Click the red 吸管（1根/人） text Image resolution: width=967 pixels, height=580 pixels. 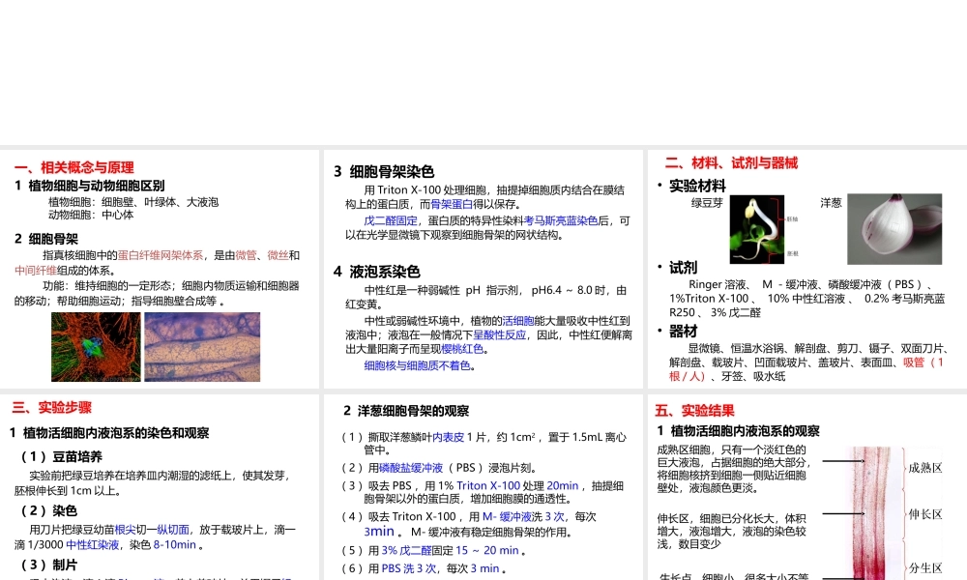click(912, 362)
